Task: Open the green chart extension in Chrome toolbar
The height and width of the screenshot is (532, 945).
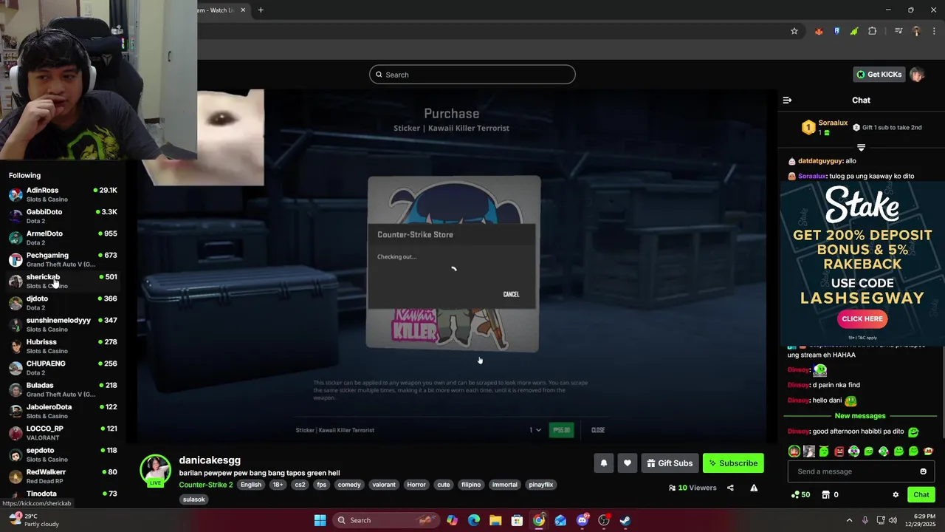Action: pos(854,31)
